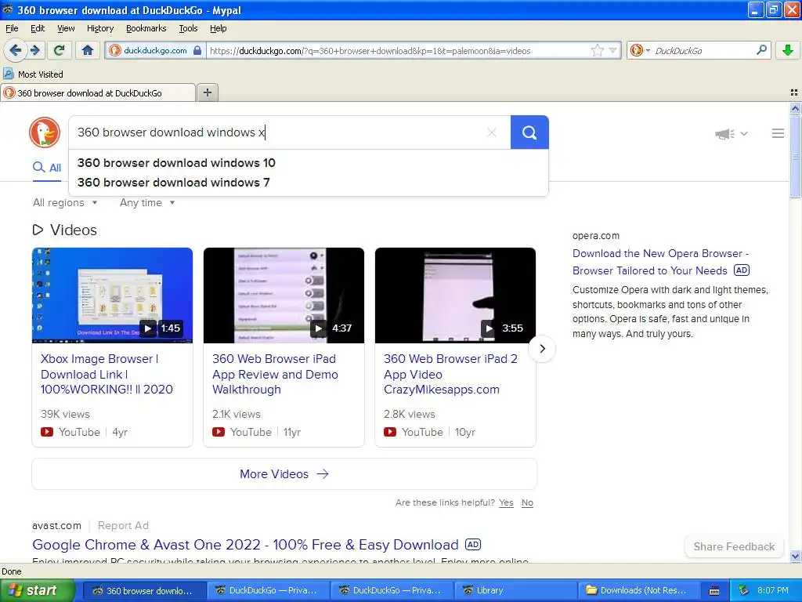Image resolution: width=802 pixels, height=602 pixels.
Task: Click the address bar URL field
Action: (x=398, y=50)
